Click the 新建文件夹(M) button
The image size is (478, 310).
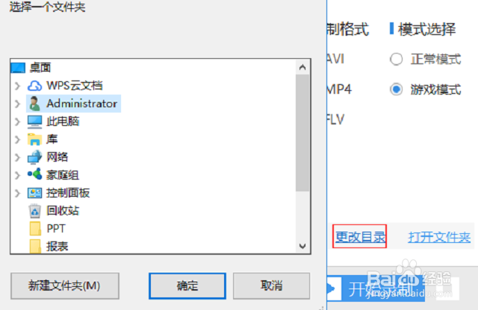pyautogui.click(x=65, y=285)
